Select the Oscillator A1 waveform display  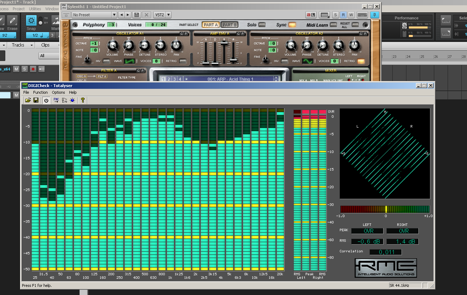pos(130,61)
